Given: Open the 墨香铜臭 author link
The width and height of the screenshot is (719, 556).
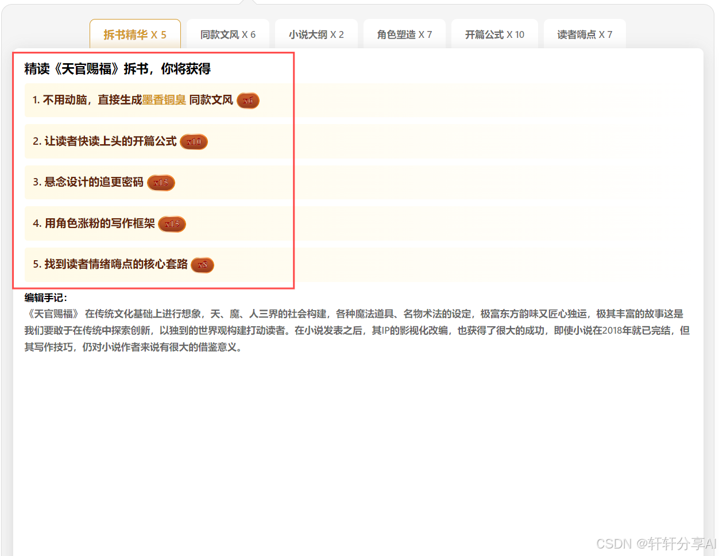Looking at the screenshot, I should coord(164,100).
